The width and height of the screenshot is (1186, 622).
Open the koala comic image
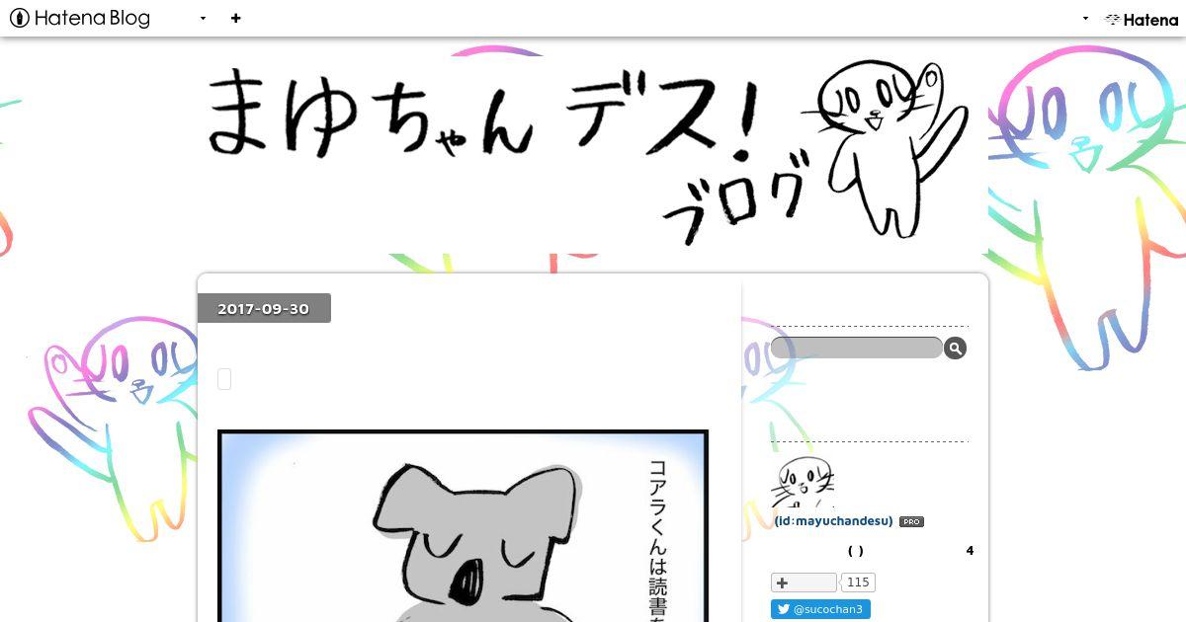464,525
